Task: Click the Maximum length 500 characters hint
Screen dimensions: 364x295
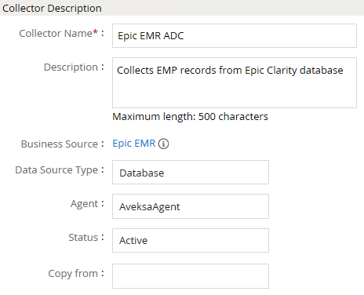Action: (190, 117)
